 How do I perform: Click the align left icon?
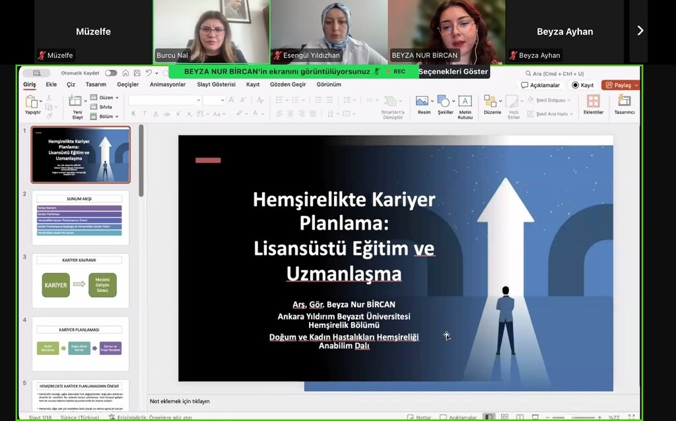point(279,113)
